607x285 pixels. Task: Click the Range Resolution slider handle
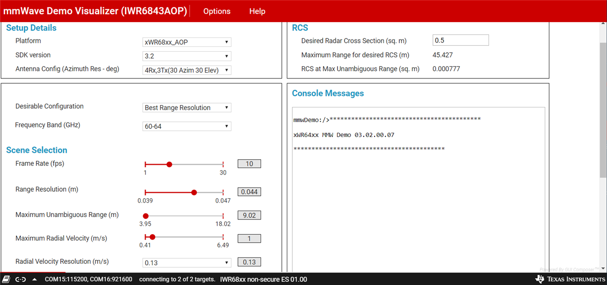(194, 192)
